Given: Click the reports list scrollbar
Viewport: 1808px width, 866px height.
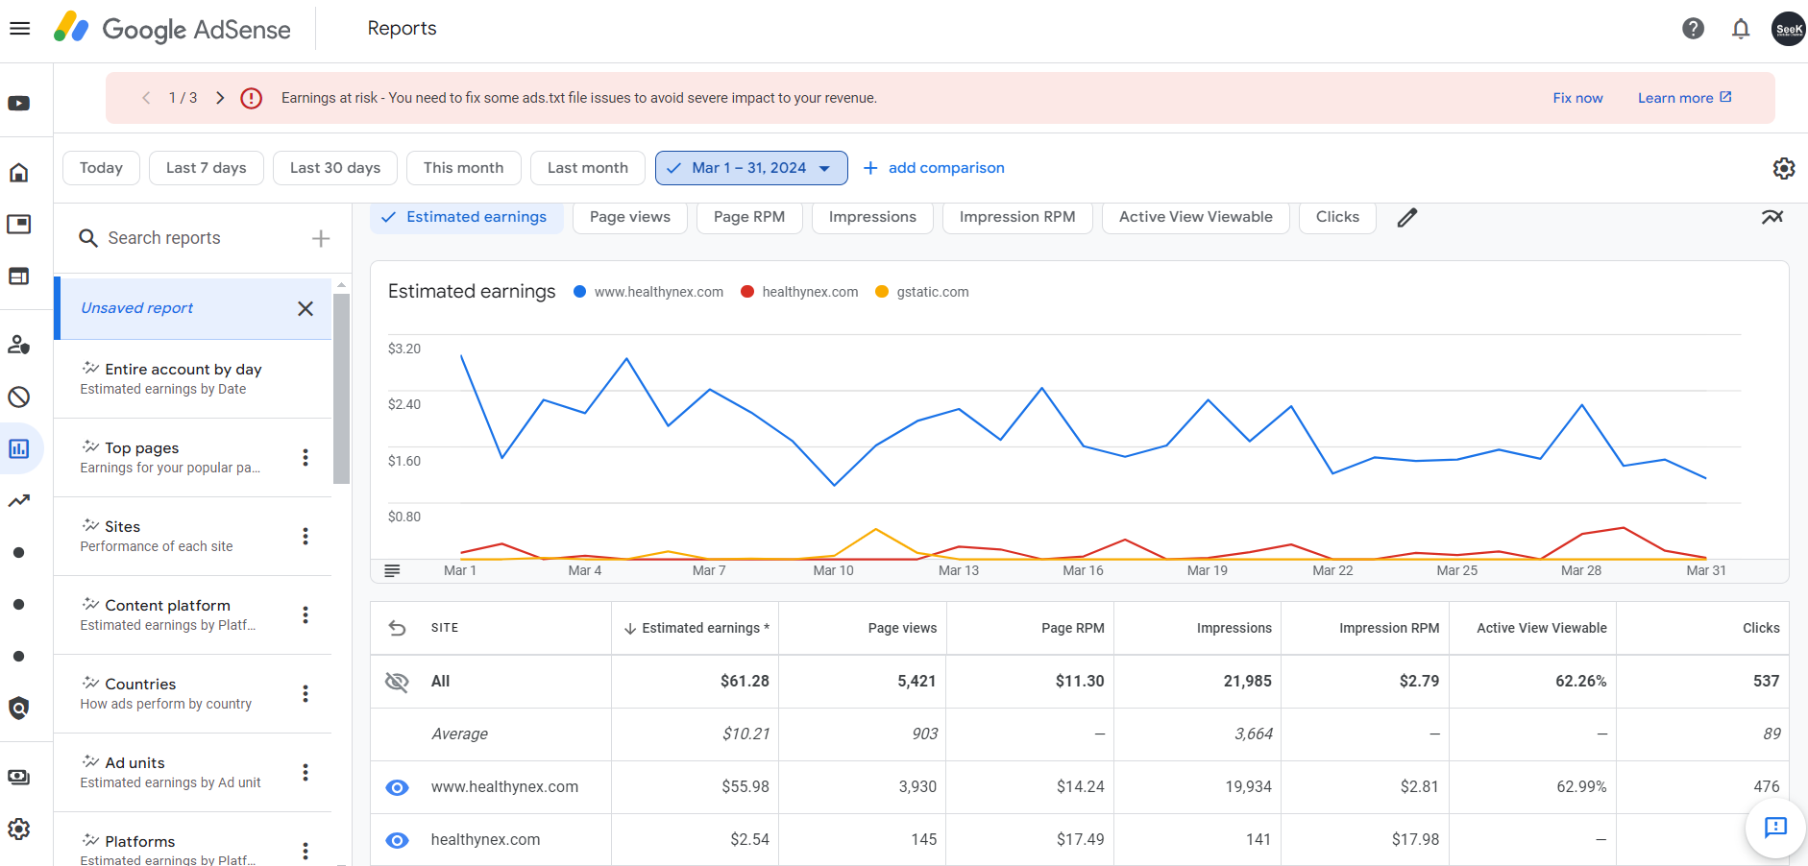Looking at the screenshot, I should pyautogui.click(x=341, y=389).
